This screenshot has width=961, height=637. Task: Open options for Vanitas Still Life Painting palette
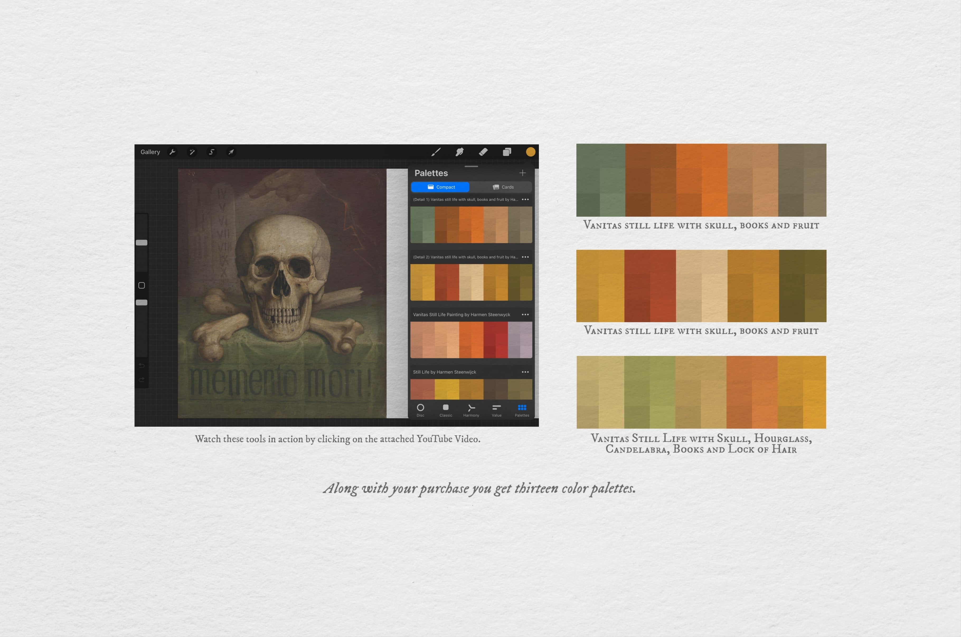525,315
